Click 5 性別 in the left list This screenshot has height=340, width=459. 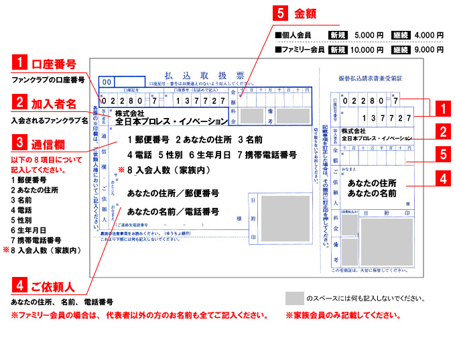pos(21,220)
